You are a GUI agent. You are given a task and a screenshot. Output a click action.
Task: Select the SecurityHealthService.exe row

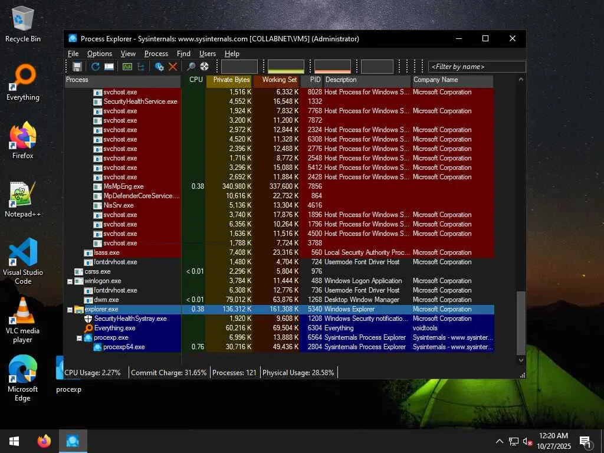279,101
